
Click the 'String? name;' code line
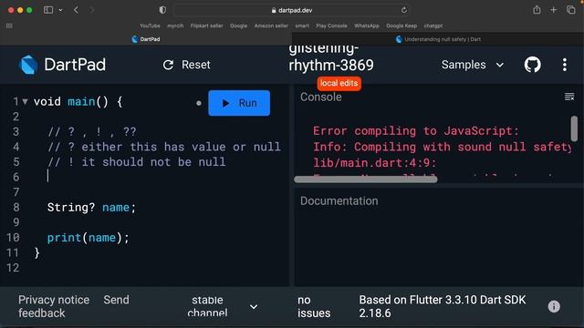coord(91,207)
